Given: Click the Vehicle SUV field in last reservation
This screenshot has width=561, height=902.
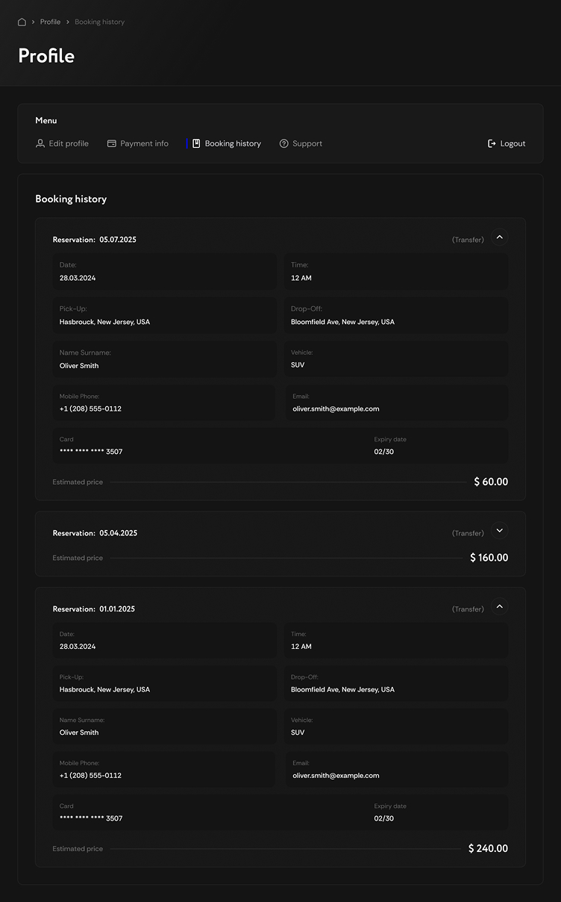Looking at the screenshot, I should point(396,727).
